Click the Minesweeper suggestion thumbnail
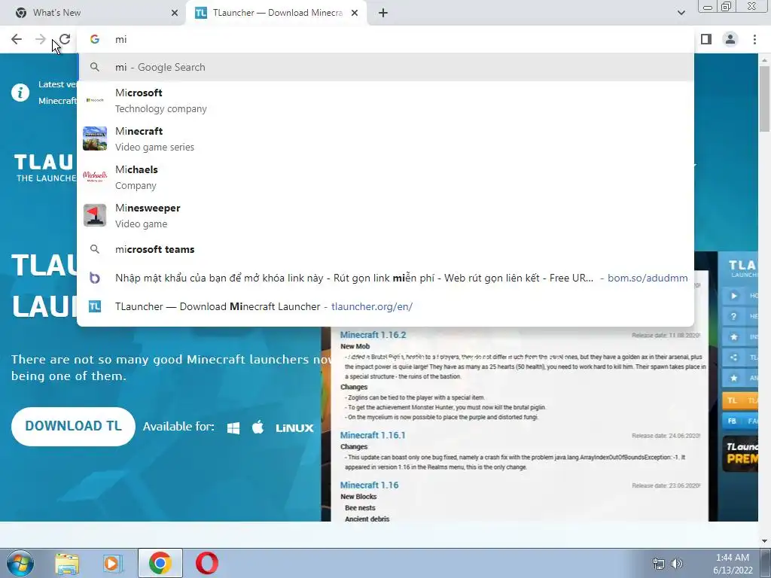 point(95,215)
